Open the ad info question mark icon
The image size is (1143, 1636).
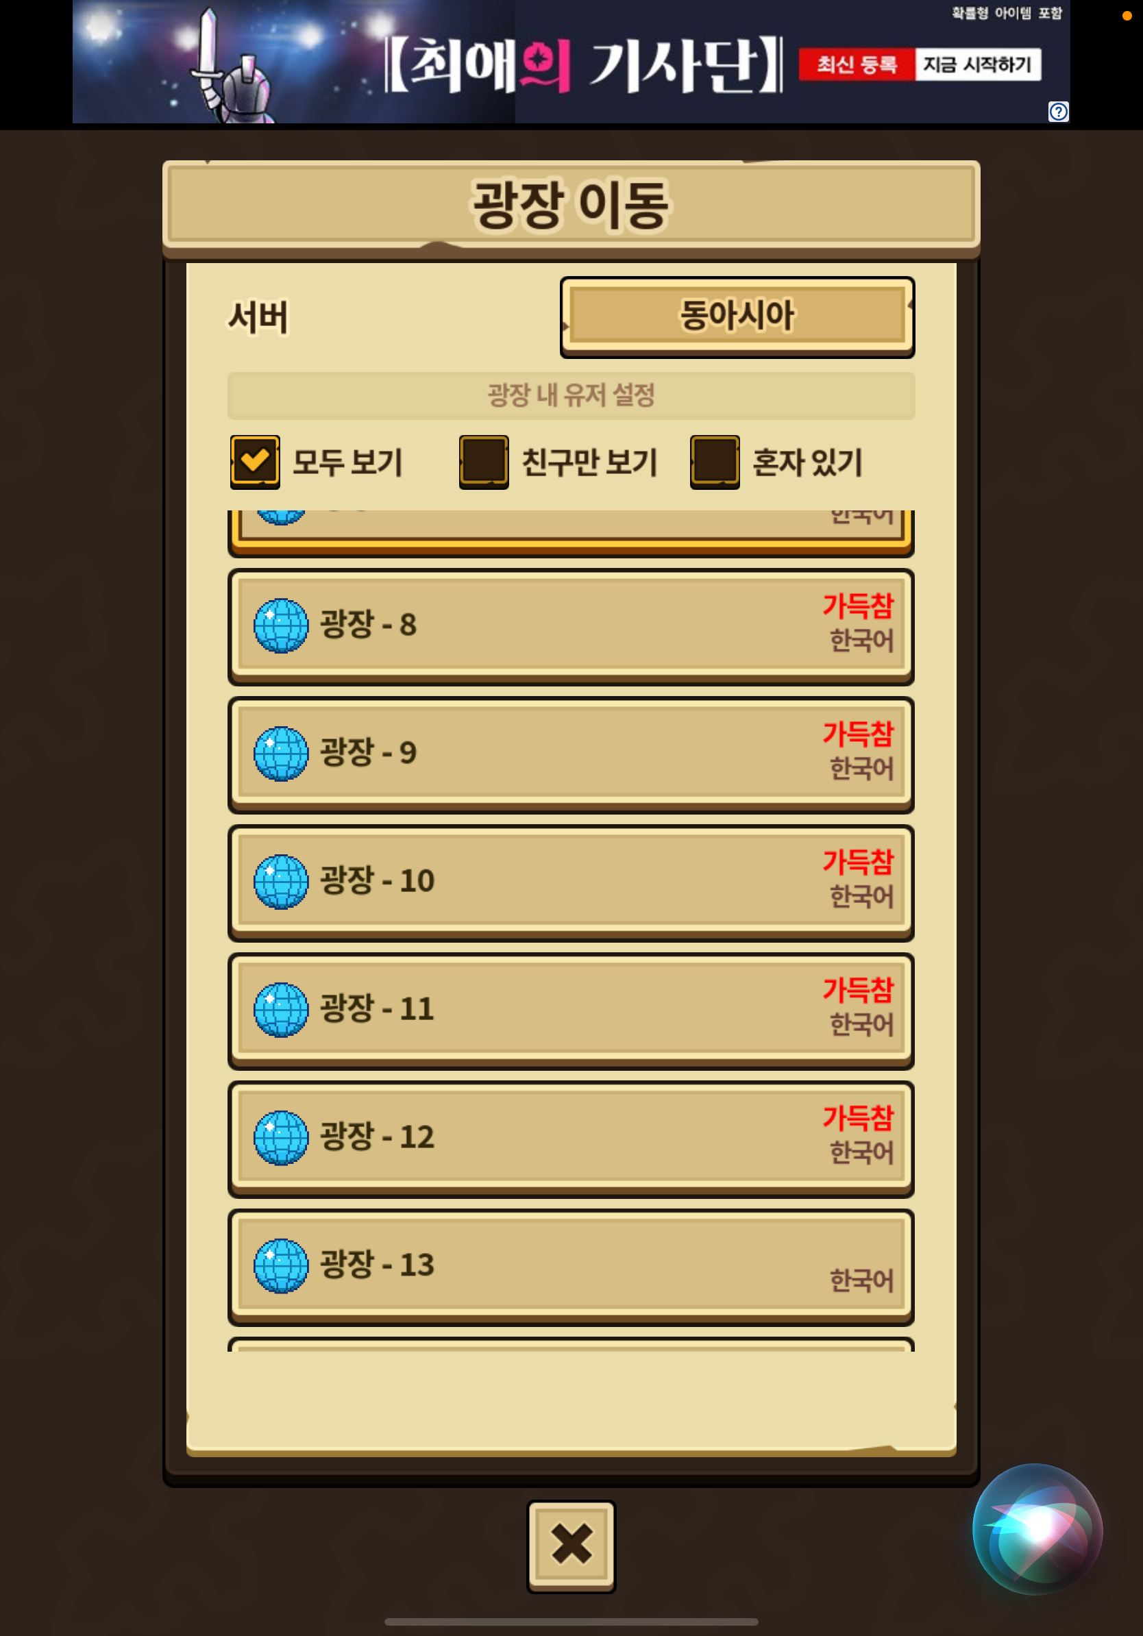coord(1058,111)
